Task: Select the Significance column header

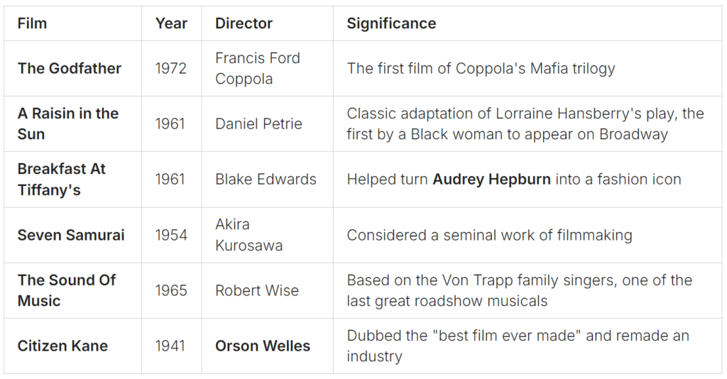Action: tap(391, 23)
